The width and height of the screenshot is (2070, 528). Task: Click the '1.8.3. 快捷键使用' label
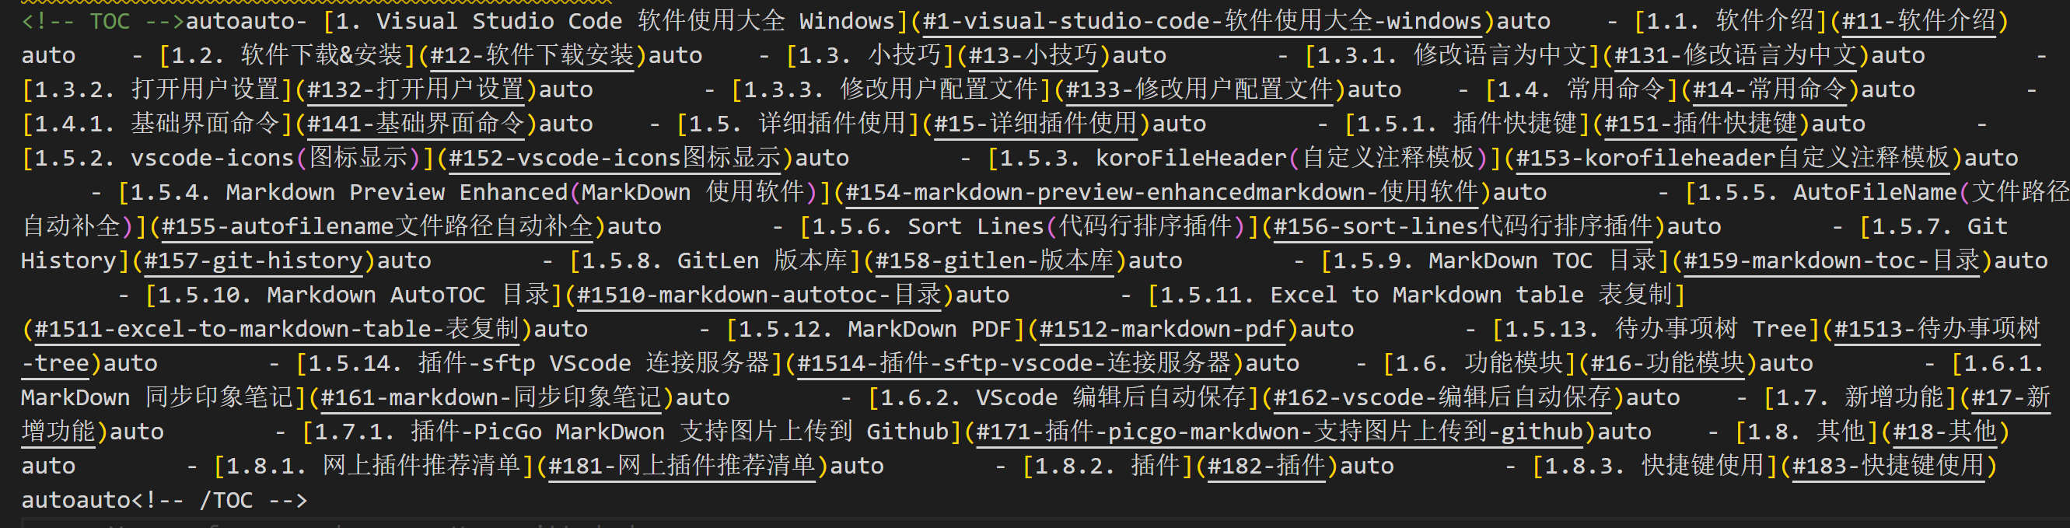point(1656,465)
